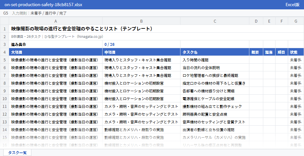Viewport: 304px width, 156px height.
Task: Click the タスク名 header cell
Action: [x=215, y=52]
